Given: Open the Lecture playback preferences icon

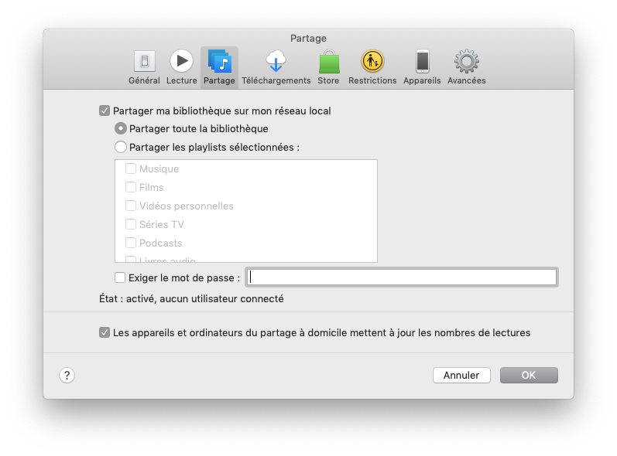Looking at the screenshot, I should (x=181, y=61).
